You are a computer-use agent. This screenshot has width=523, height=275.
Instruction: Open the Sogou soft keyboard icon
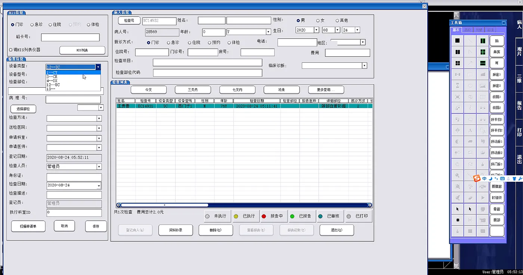[x=502, y=179]
